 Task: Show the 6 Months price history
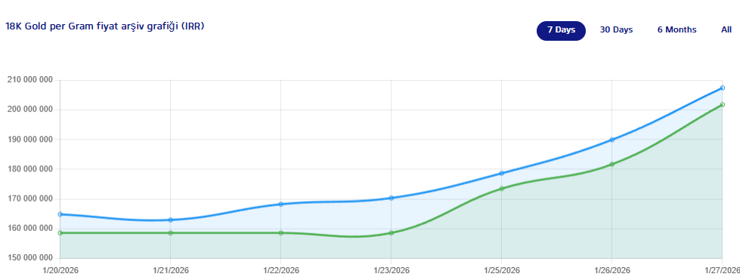(x=677, y=30)
